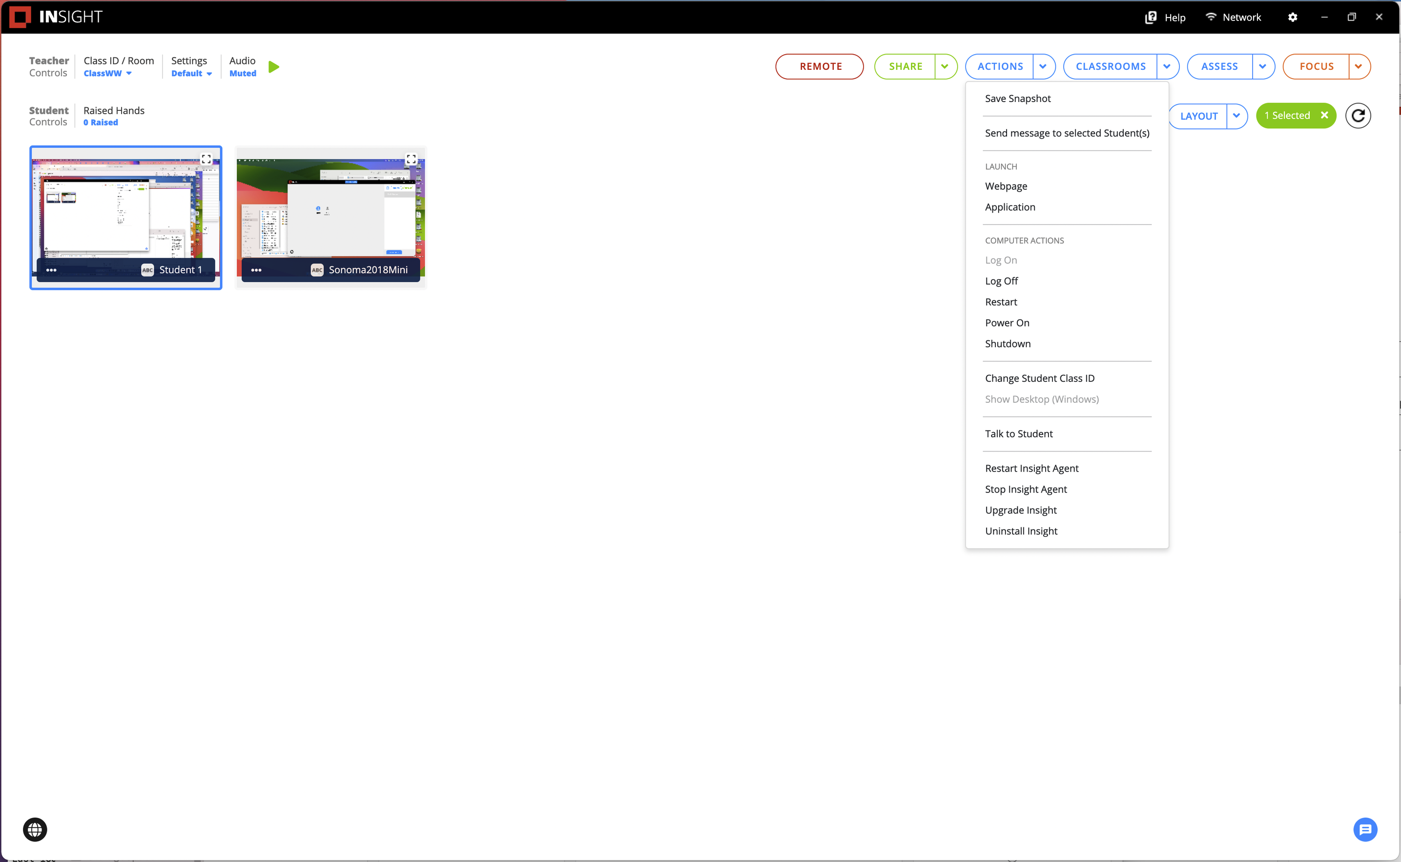1401x862 pixels.
Task: Open the LAYOUT dropdown arrow
Action: tap(1236, 116)
